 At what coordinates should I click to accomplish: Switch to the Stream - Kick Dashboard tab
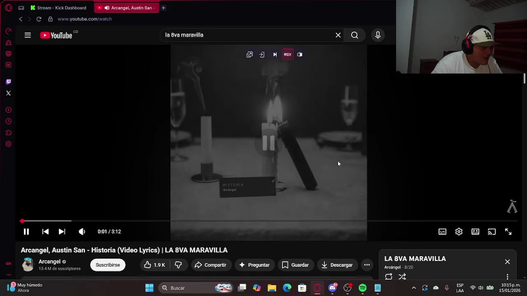click(58, 8)
